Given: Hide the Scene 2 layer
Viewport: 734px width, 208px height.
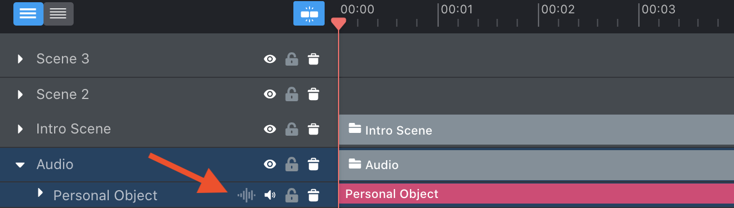Looking at the screenshot, I should pyautogui.click(x=270, y=94).
